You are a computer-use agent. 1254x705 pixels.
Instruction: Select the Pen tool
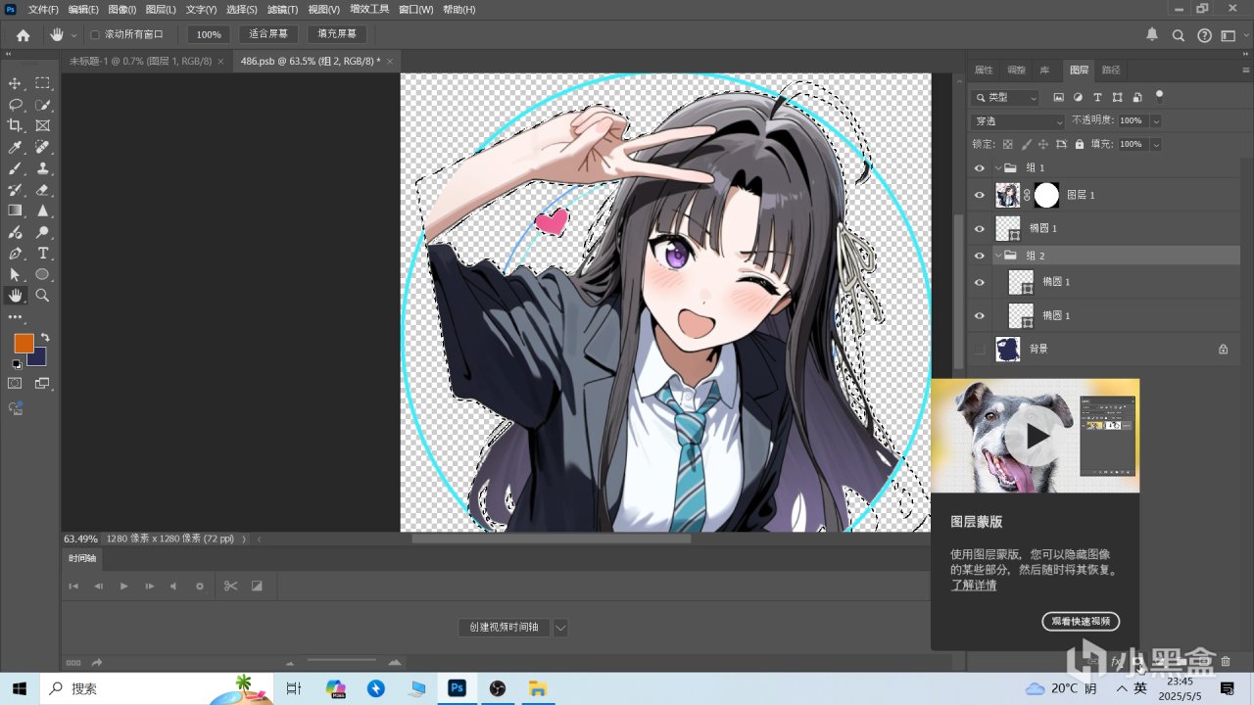[15, 254]
